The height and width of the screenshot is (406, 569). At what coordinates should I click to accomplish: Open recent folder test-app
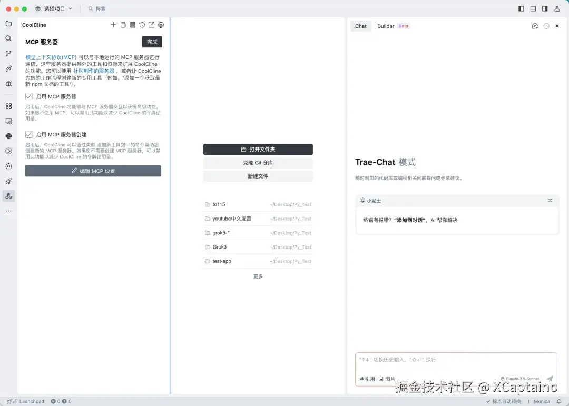click(258, 261)
